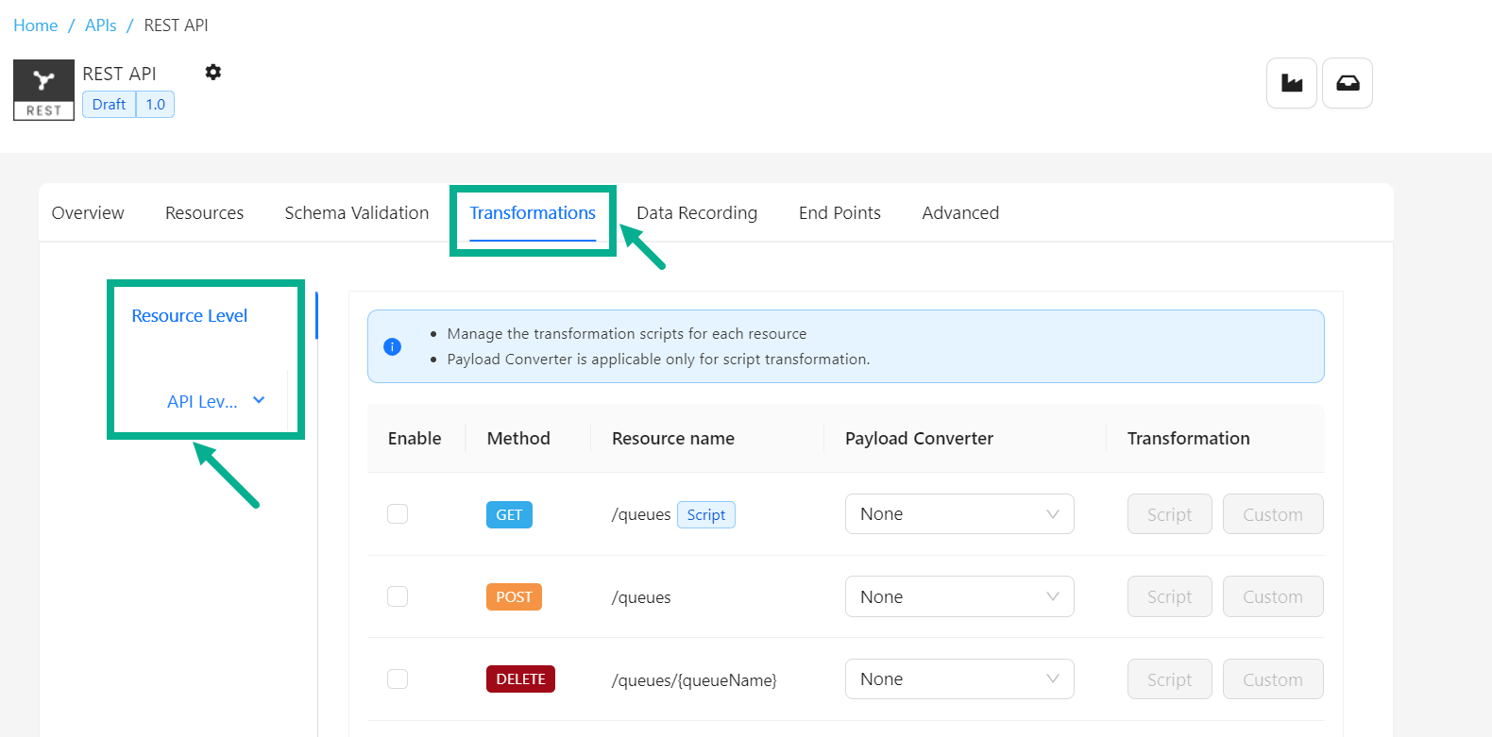Enable transformation for GET /queues
Image resolution: width=1492 pixels, height=737 pixels.
pyautogui.click(x=398, y=514)
